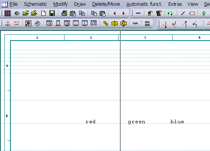This screenshot has width=210, height=151.
Task: Click the copy pages icon marked f
Action: (94, 14)
